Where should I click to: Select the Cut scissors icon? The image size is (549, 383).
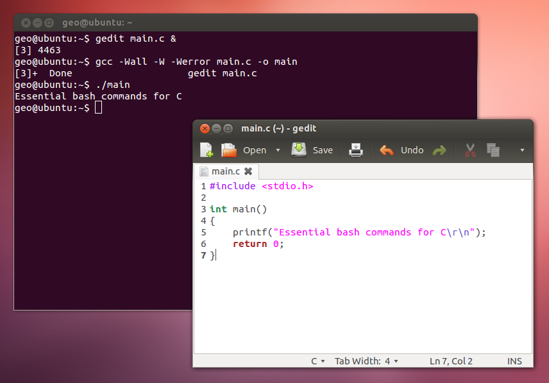[470, 150]
